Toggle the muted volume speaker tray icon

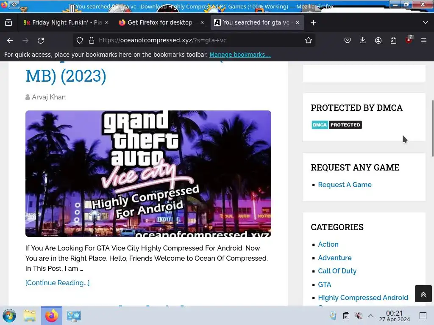[x=359, y=316]
